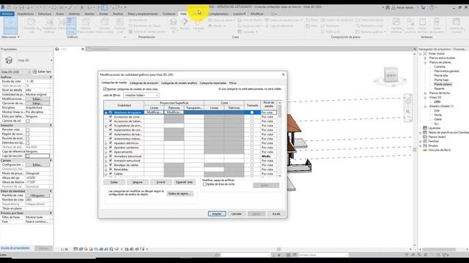Image resolution: width=469 pixels, height=263 pixels.
Task: Uncheck Accesorios de cond... visibility checkbox
Action: pos(111,117)
